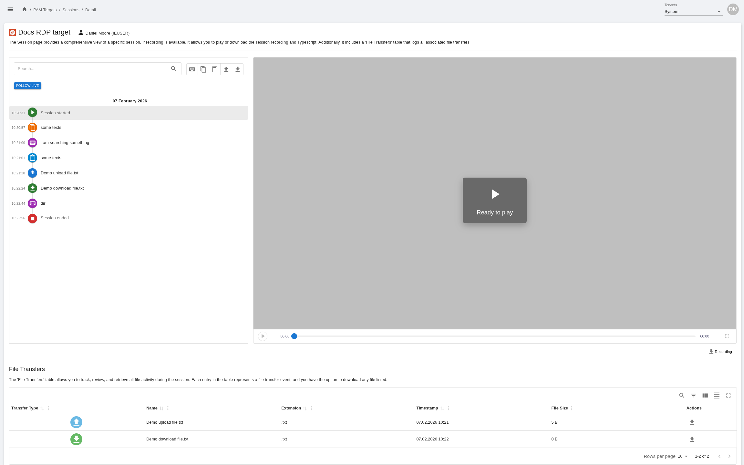Open Transfer Type column options menu
Image resolution: width=744 pixels, height=465 pixels.
pos(48,408)
